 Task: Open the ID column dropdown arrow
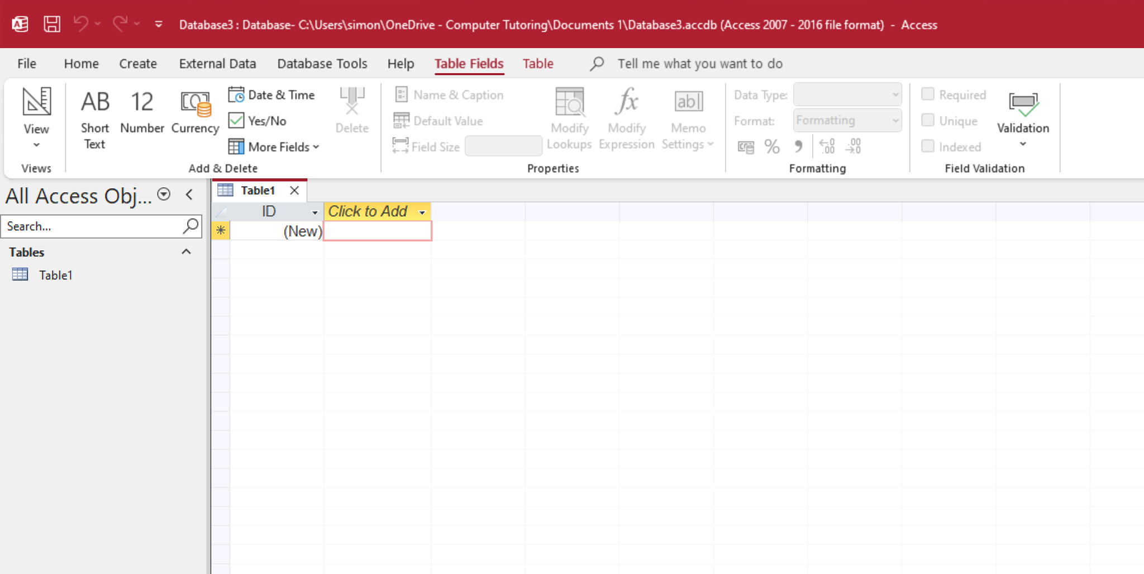click(314, 212)
